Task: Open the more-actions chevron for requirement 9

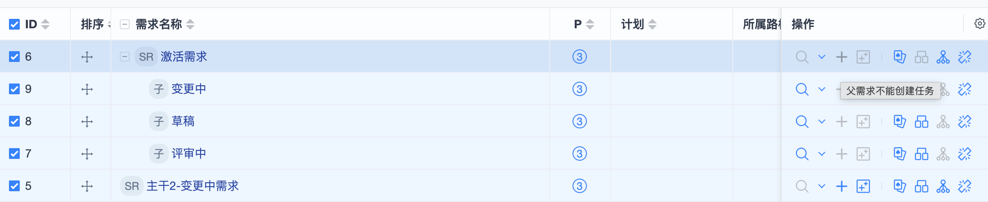Action: point(822,89)
